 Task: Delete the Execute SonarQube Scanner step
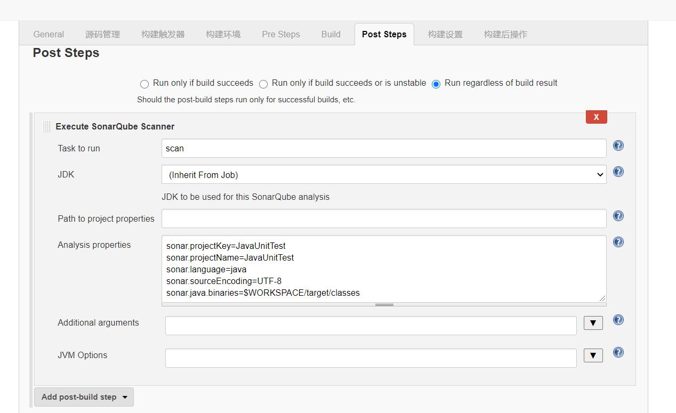(596, 117)
